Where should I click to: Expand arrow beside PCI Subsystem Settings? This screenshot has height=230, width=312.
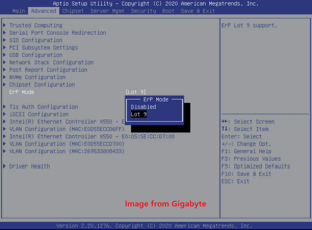point(4,48)
